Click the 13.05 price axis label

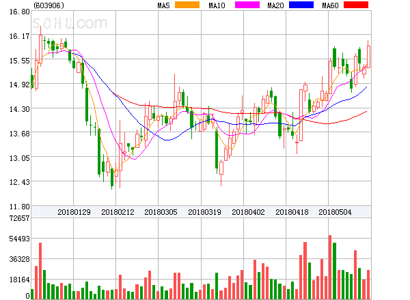click(20, 158)
